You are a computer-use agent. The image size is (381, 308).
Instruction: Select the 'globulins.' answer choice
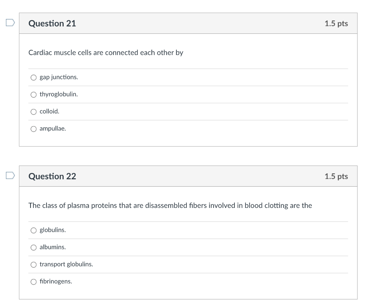33,230
